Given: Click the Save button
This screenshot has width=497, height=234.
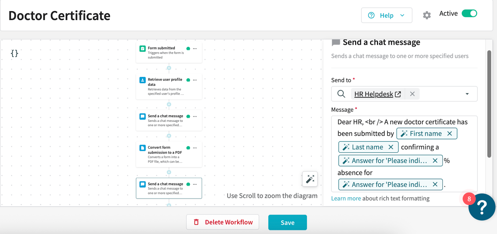Looking at the screenshot, I should pyautogui.click(x=287, y=223).
